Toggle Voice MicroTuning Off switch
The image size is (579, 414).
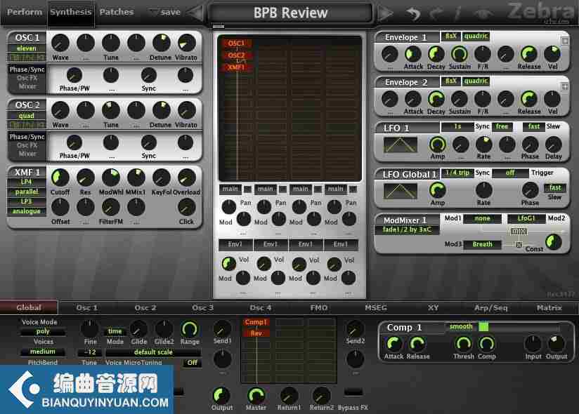pos(192,362)
